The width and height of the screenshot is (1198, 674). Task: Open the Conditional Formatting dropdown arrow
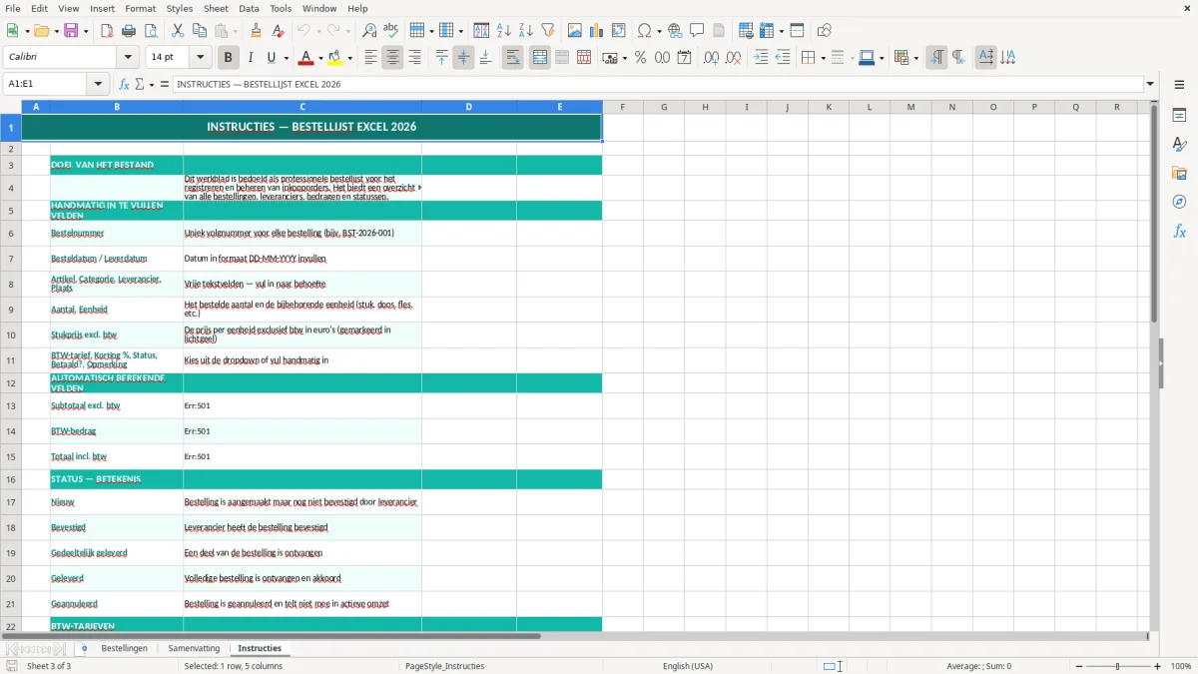pyautogui.click(x=915, y=58)
